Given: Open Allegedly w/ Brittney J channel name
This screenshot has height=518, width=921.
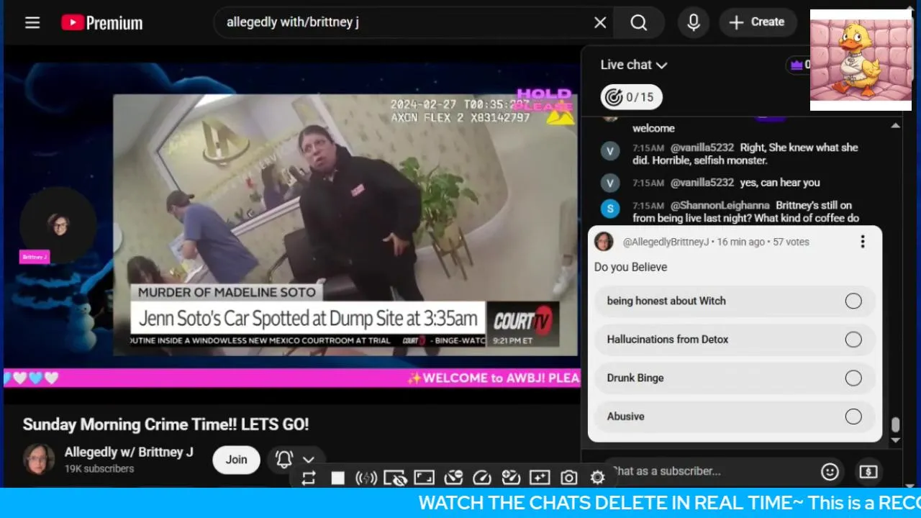Looking at the screenshot, I should (129, 452).
